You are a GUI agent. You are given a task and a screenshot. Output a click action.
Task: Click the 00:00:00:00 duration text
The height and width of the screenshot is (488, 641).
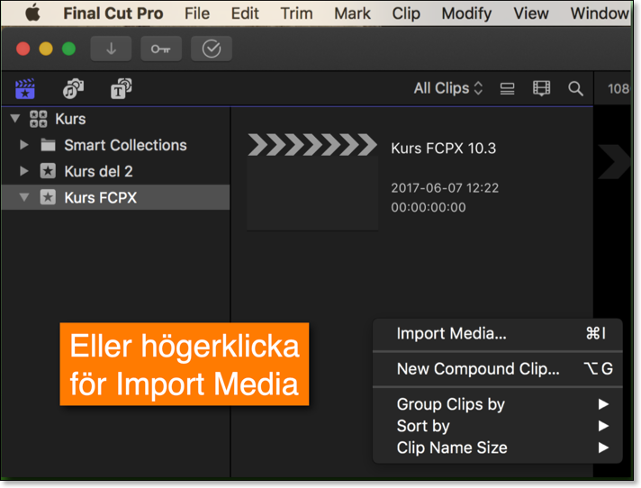429,207
